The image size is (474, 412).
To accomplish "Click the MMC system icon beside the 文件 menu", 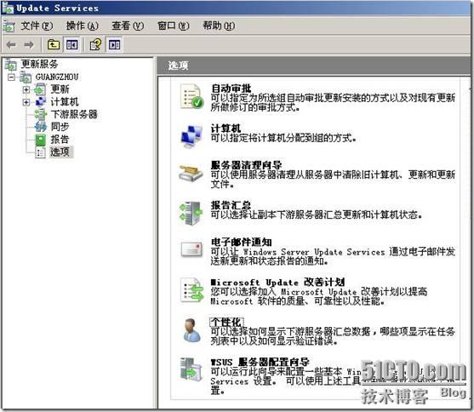I will click(9, 26).
